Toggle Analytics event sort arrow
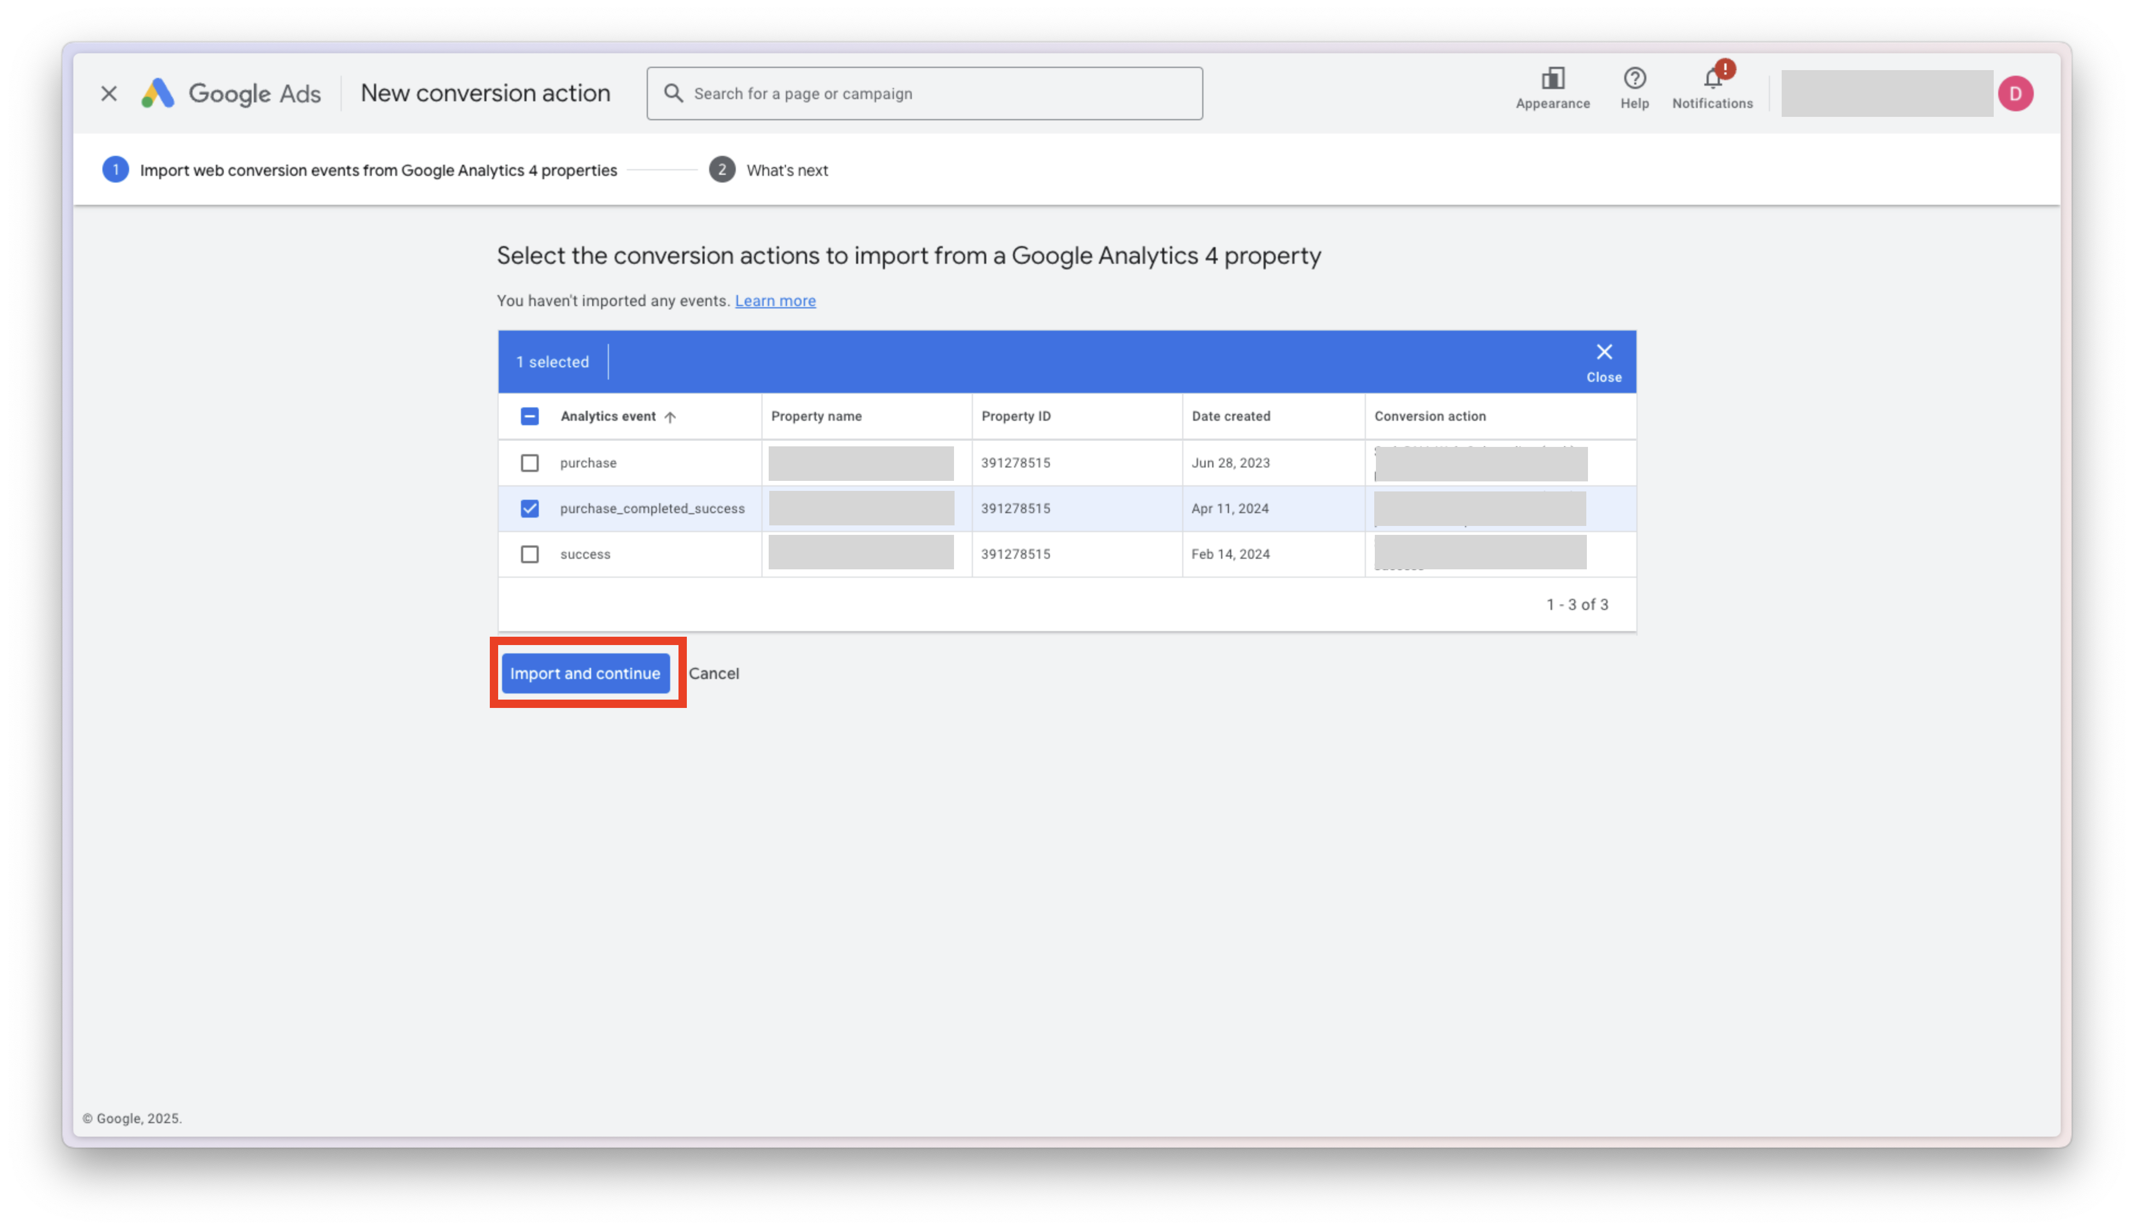 pos(670,416)
